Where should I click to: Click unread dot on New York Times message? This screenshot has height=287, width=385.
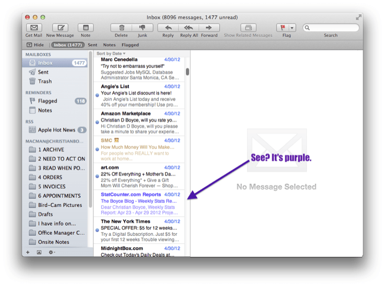tap(97, 230)
